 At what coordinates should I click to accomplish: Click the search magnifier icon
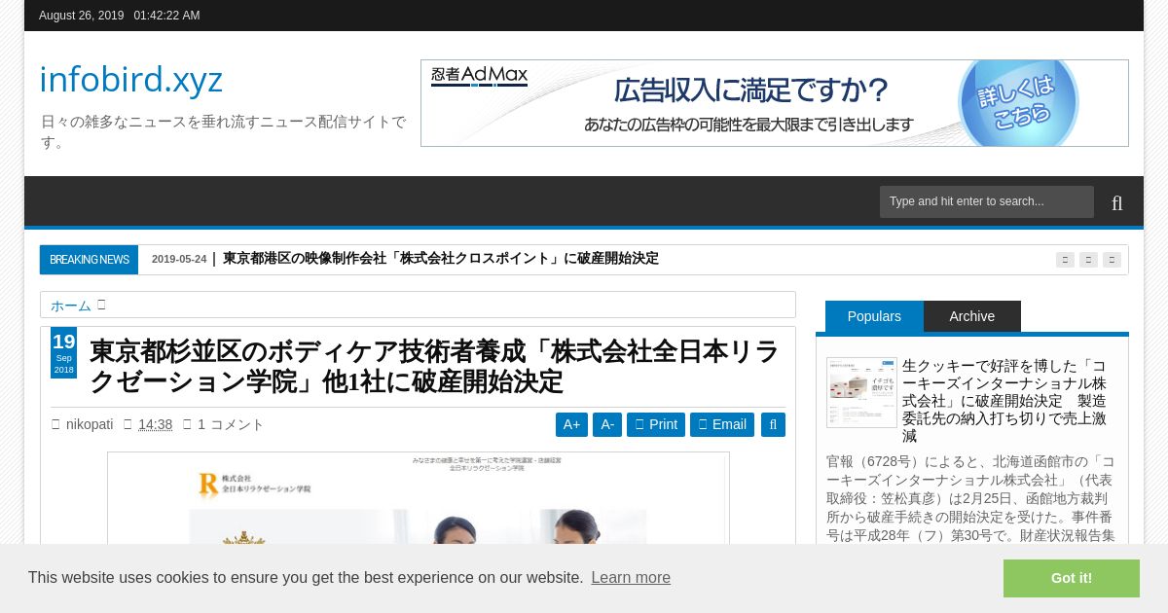1116,202
